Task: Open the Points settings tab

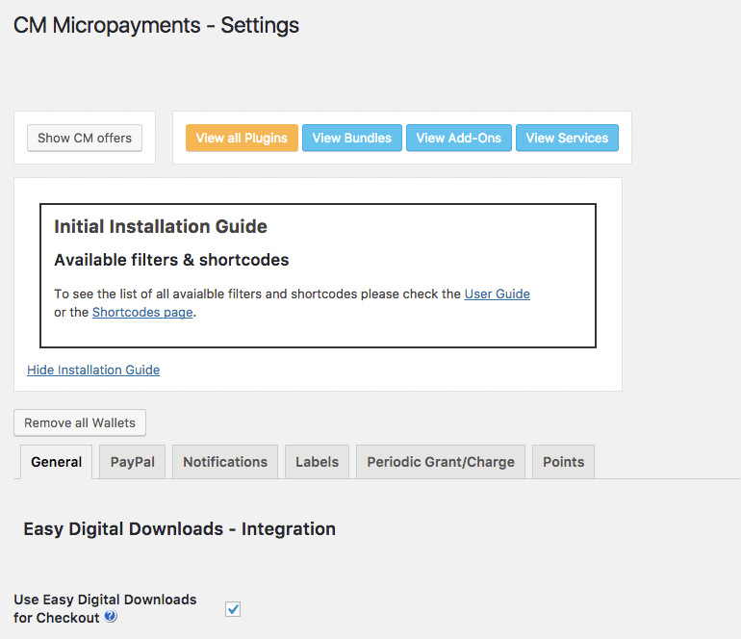Action: pyautogui.click(x=563, y=462)
